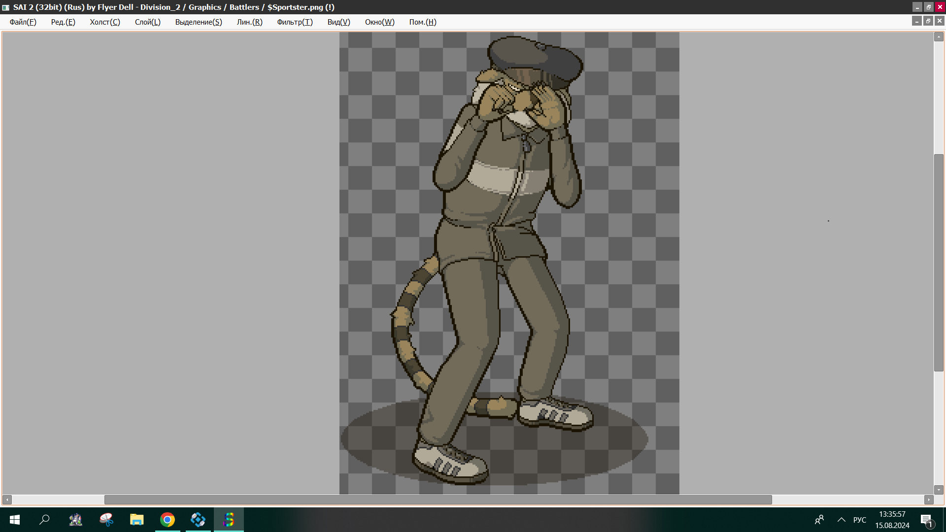Click the SAI 2 rainbow S taskbar icon
Screen dimensions: 946x532
(x=229, y=520)
